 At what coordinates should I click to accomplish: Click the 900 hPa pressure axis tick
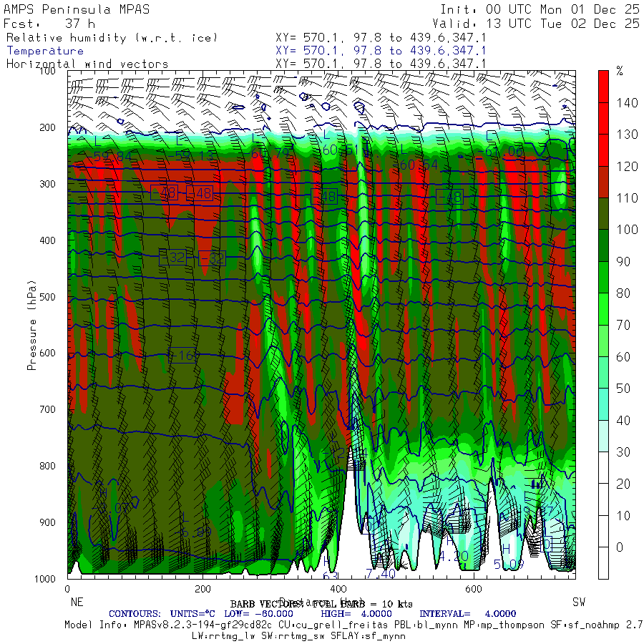tap(47, 522)
